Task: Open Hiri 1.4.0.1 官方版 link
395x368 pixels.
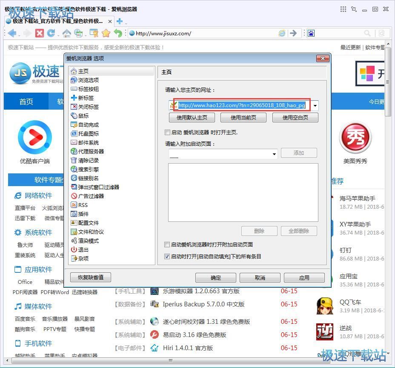Action: tap(188, 348)
